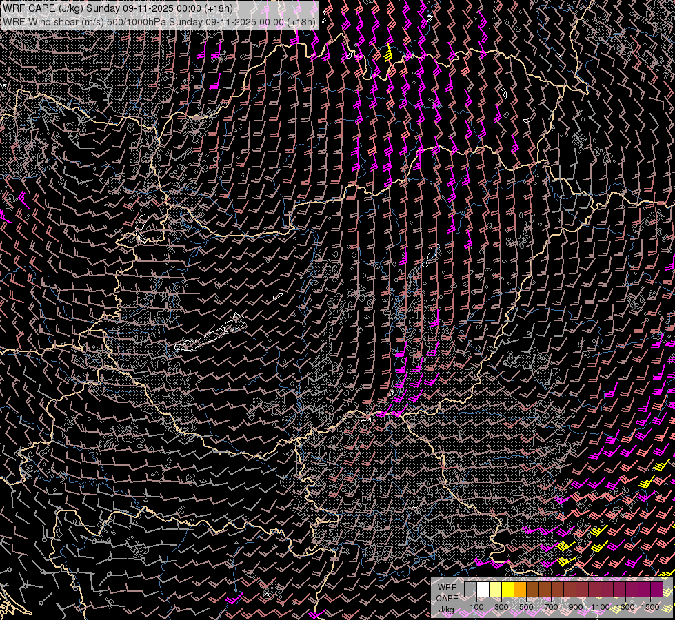Click the white swatch in CAPE legend

[483, 590]
